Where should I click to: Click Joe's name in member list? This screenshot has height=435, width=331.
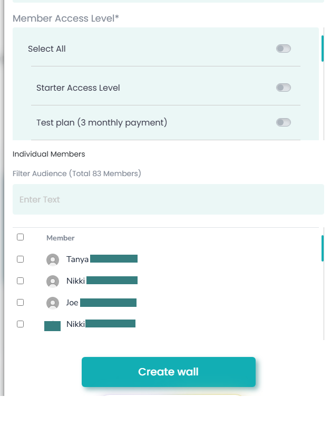pos(72,303)
